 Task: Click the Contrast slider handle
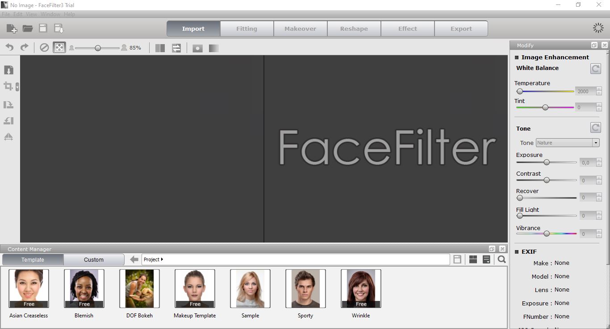(547, 180)
